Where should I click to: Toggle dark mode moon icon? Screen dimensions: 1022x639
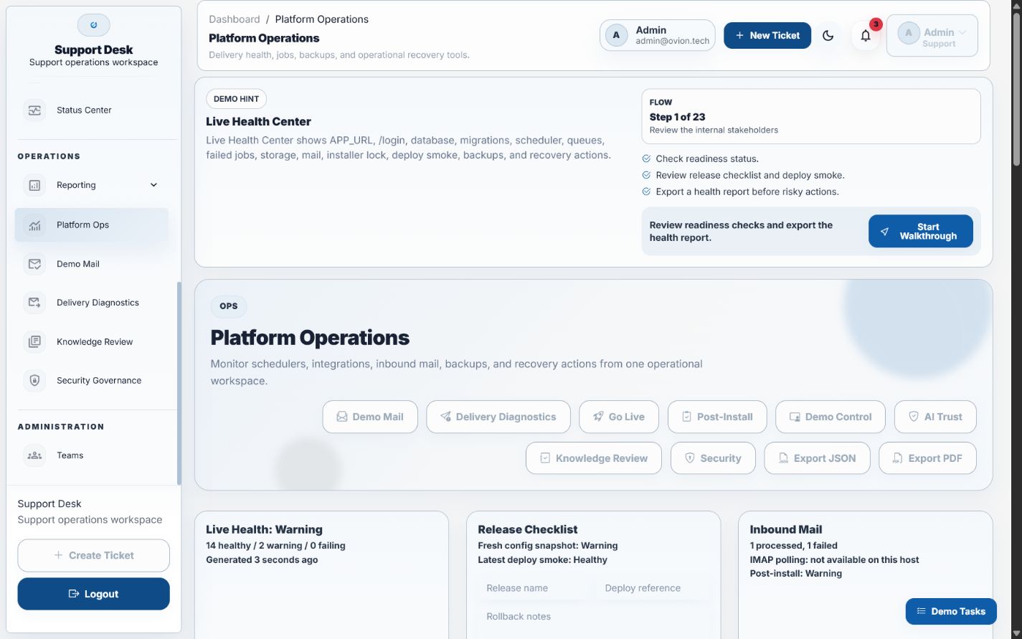pyautogui.click(x=828, y=36)
